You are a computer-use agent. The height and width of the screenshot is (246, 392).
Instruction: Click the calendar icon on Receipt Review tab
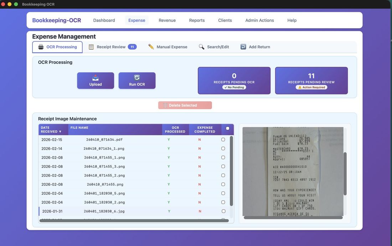click(91, 46)
